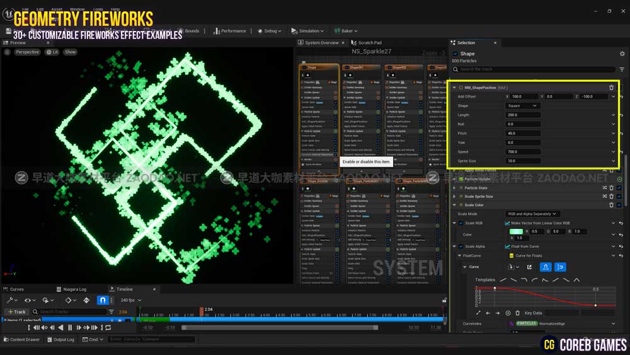Apply the last curve template (peak shape)
The image size is (630, 355).
coord(576,280)
